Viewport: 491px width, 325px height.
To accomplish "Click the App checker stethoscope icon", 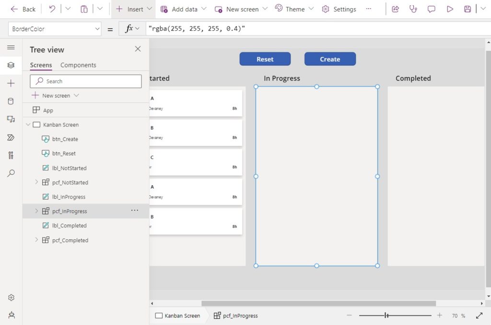I will pos(413,9).
